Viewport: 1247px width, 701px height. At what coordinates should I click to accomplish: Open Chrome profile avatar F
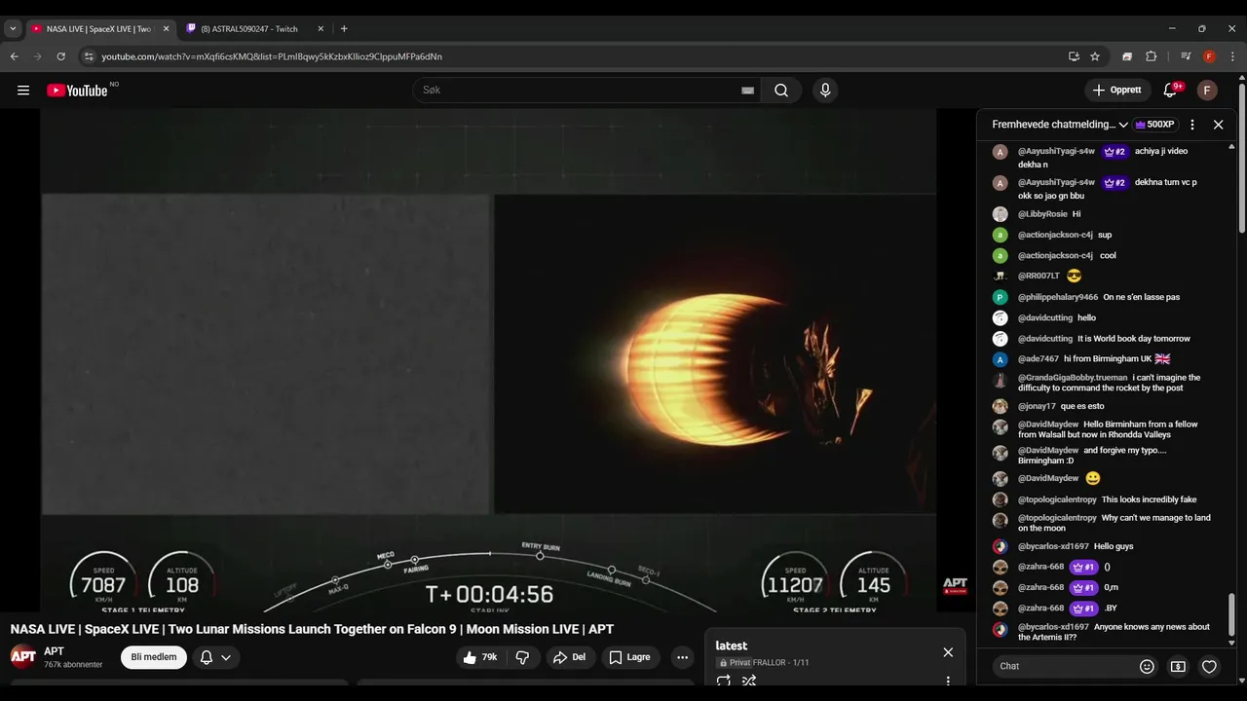click(1209, 56)
